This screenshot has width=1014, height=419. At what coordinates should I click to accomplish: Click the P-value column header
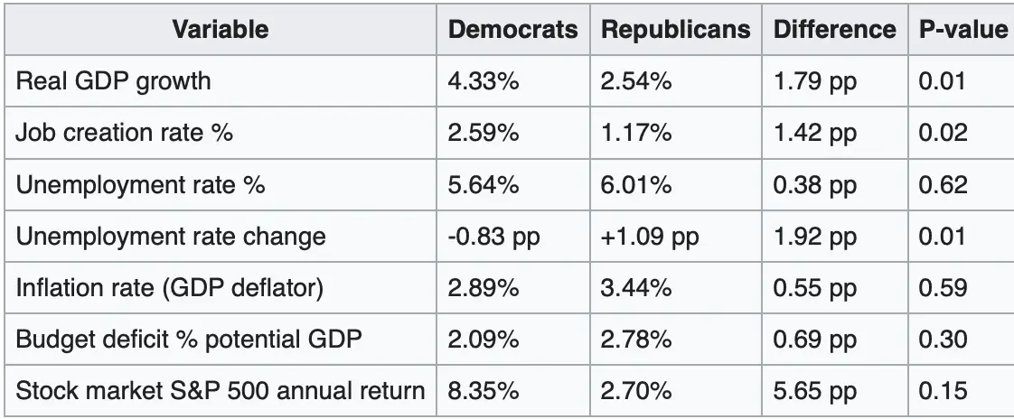coord(962,30)
